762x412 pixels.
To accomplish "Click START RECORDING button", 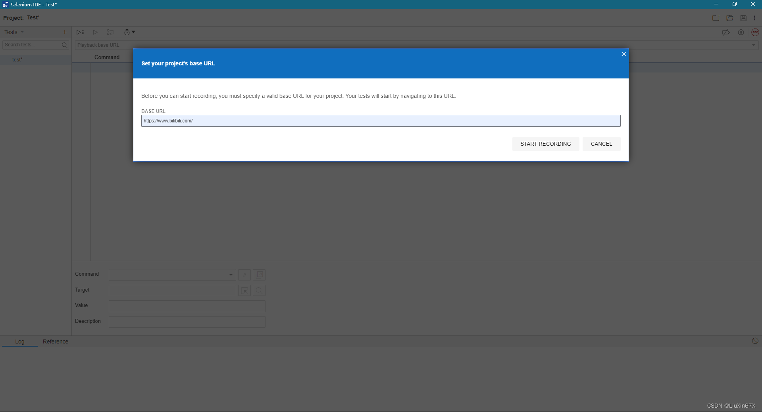I will [545, 144].
